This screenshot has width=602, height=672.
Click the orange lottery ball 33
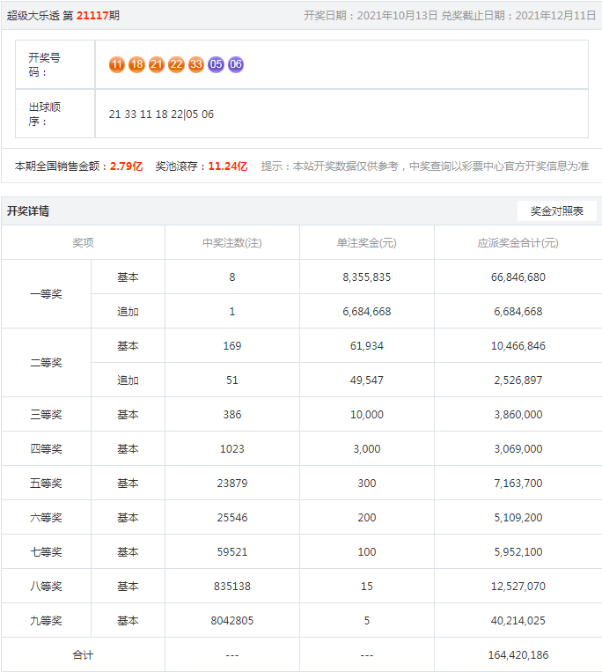tap(196, 64)
